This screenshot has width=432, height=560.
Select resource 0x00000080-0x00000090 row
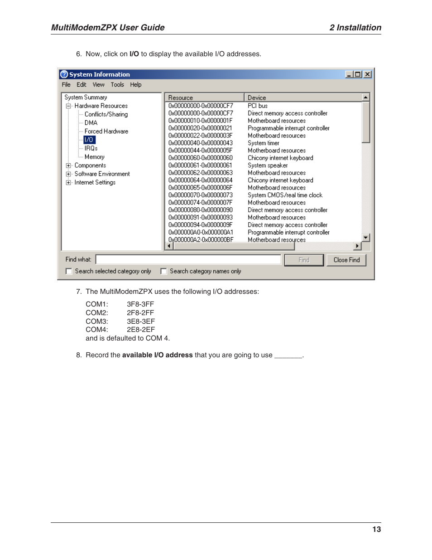point(263,210)
